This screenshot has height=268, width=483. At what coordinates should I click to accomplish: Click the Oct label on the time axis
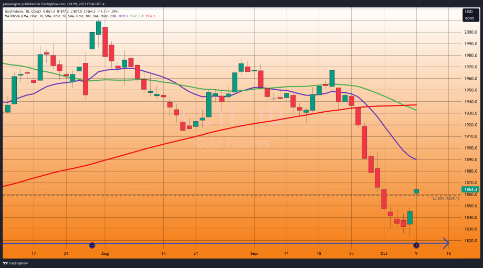(x=383, y=253)
